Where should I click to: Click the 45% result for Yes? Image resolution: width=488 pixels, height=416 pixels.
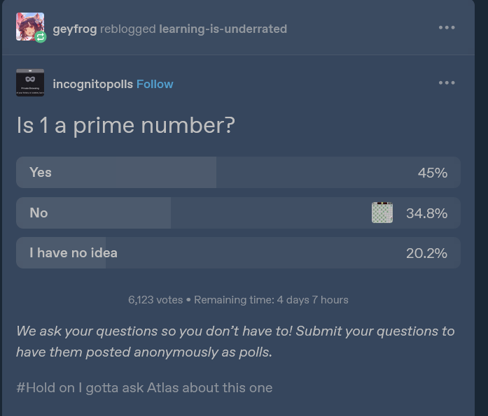pos(432,173)
